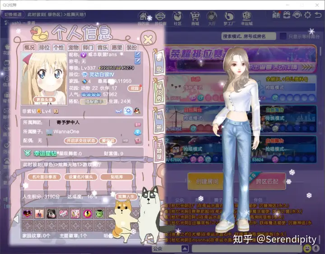Edit title with pencil icon beside 称号
Image resolution: width=325 pixels, height=254 pixels.
coord(137,61)
